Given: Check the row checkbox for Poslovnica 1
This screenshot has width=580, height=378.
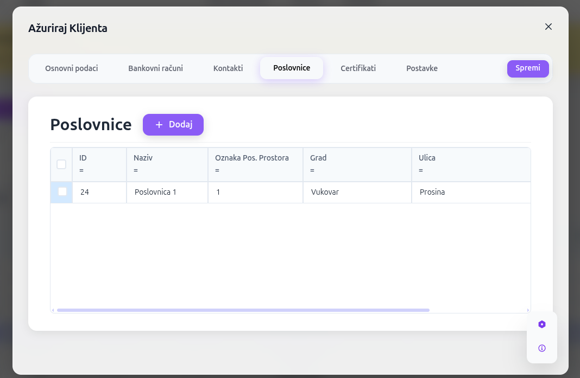Looking at the screenshot, I should click(62, 191).
